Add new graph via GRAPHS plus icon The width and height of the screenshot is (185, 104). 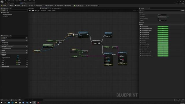(27, 40)
